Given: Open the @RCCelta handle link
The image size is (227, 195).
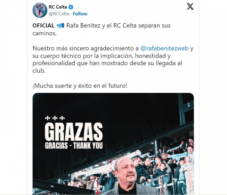Looking at the screenshot, I should 59,14.
